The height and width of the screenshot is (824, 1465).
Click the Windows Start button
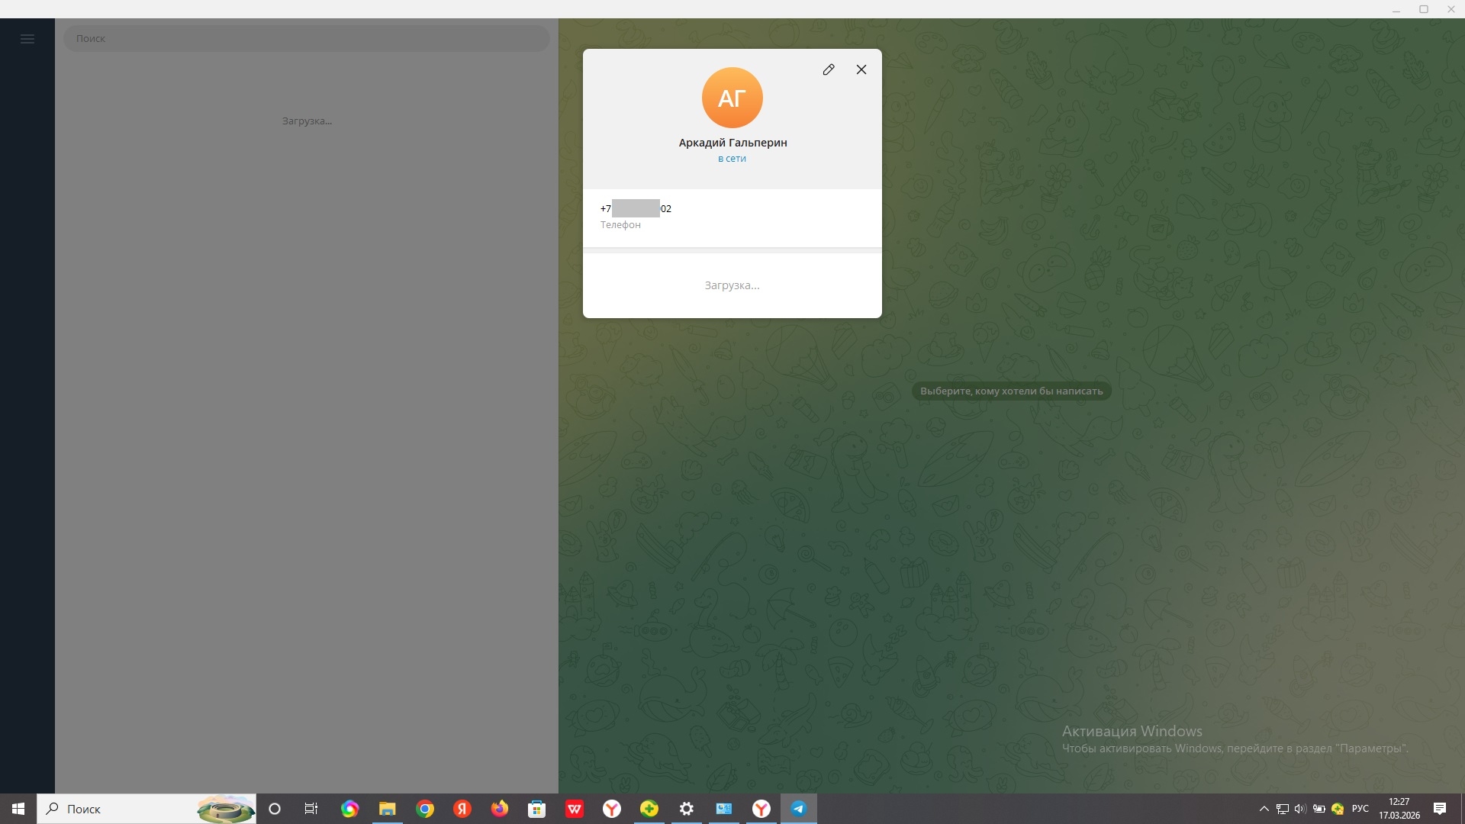point(18,809)
